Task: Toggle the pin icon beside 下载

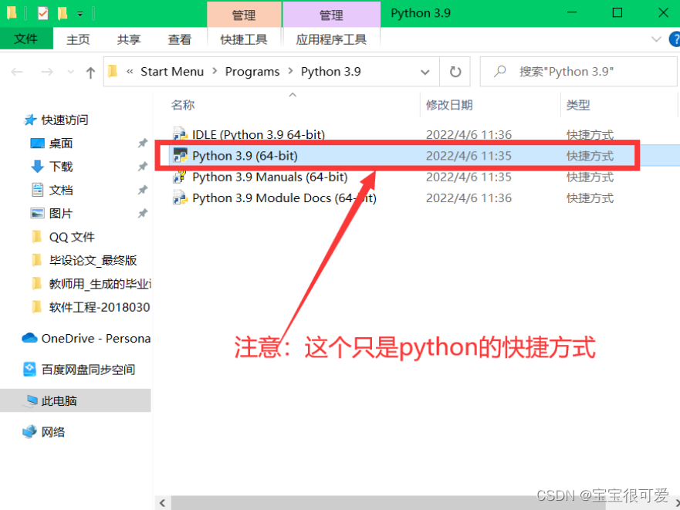Action: click(x=142, y=167)
